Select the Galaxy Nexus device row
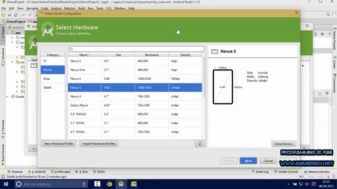 [135, 105]
